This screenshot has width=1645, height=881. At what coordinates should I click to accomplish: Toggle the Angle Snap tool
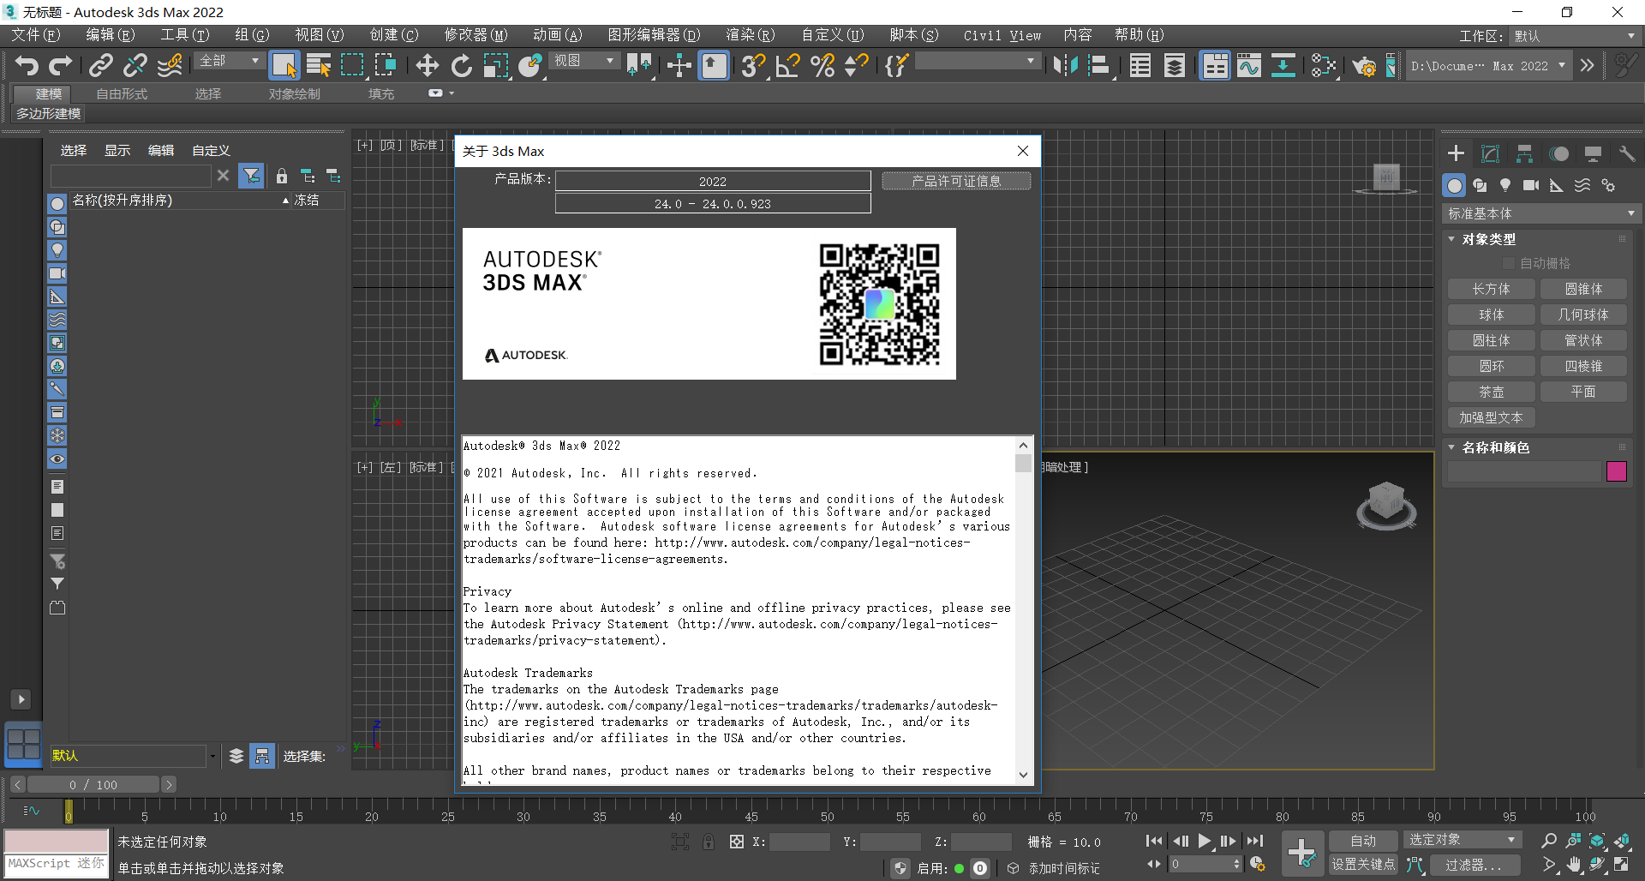point(787,66)
